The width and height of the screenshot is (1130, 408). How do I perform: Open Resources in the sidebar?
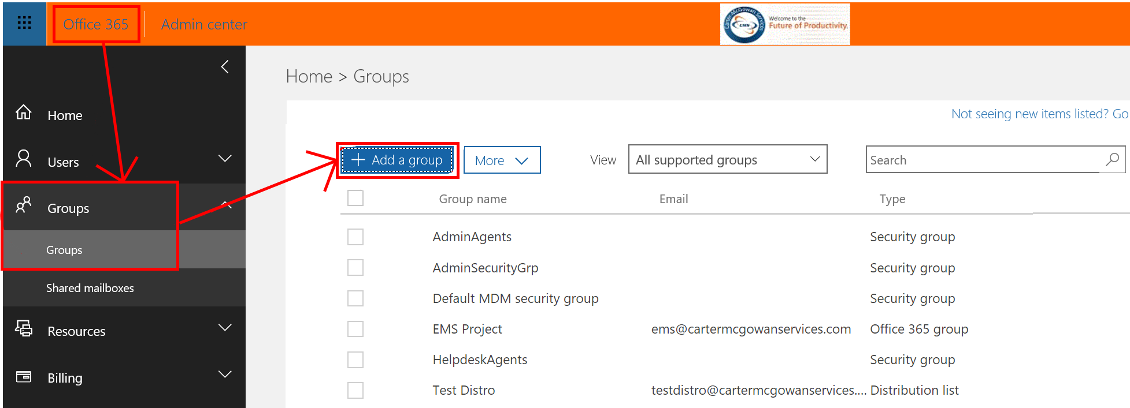(76, 331)
